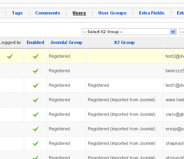Viewport: 184px width, 159px height.
Task: Click Logged in column header
Action: (x=10, y=42)
